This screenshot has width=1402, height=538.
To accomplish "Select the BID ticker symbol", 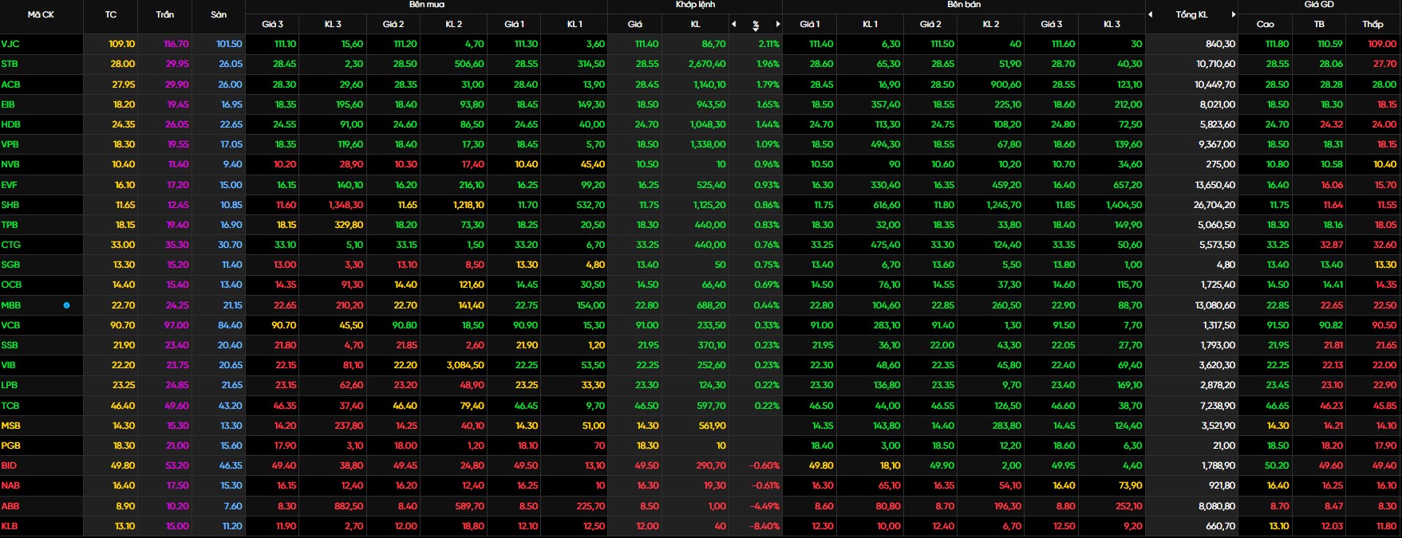I will click(x=9, y=465).
